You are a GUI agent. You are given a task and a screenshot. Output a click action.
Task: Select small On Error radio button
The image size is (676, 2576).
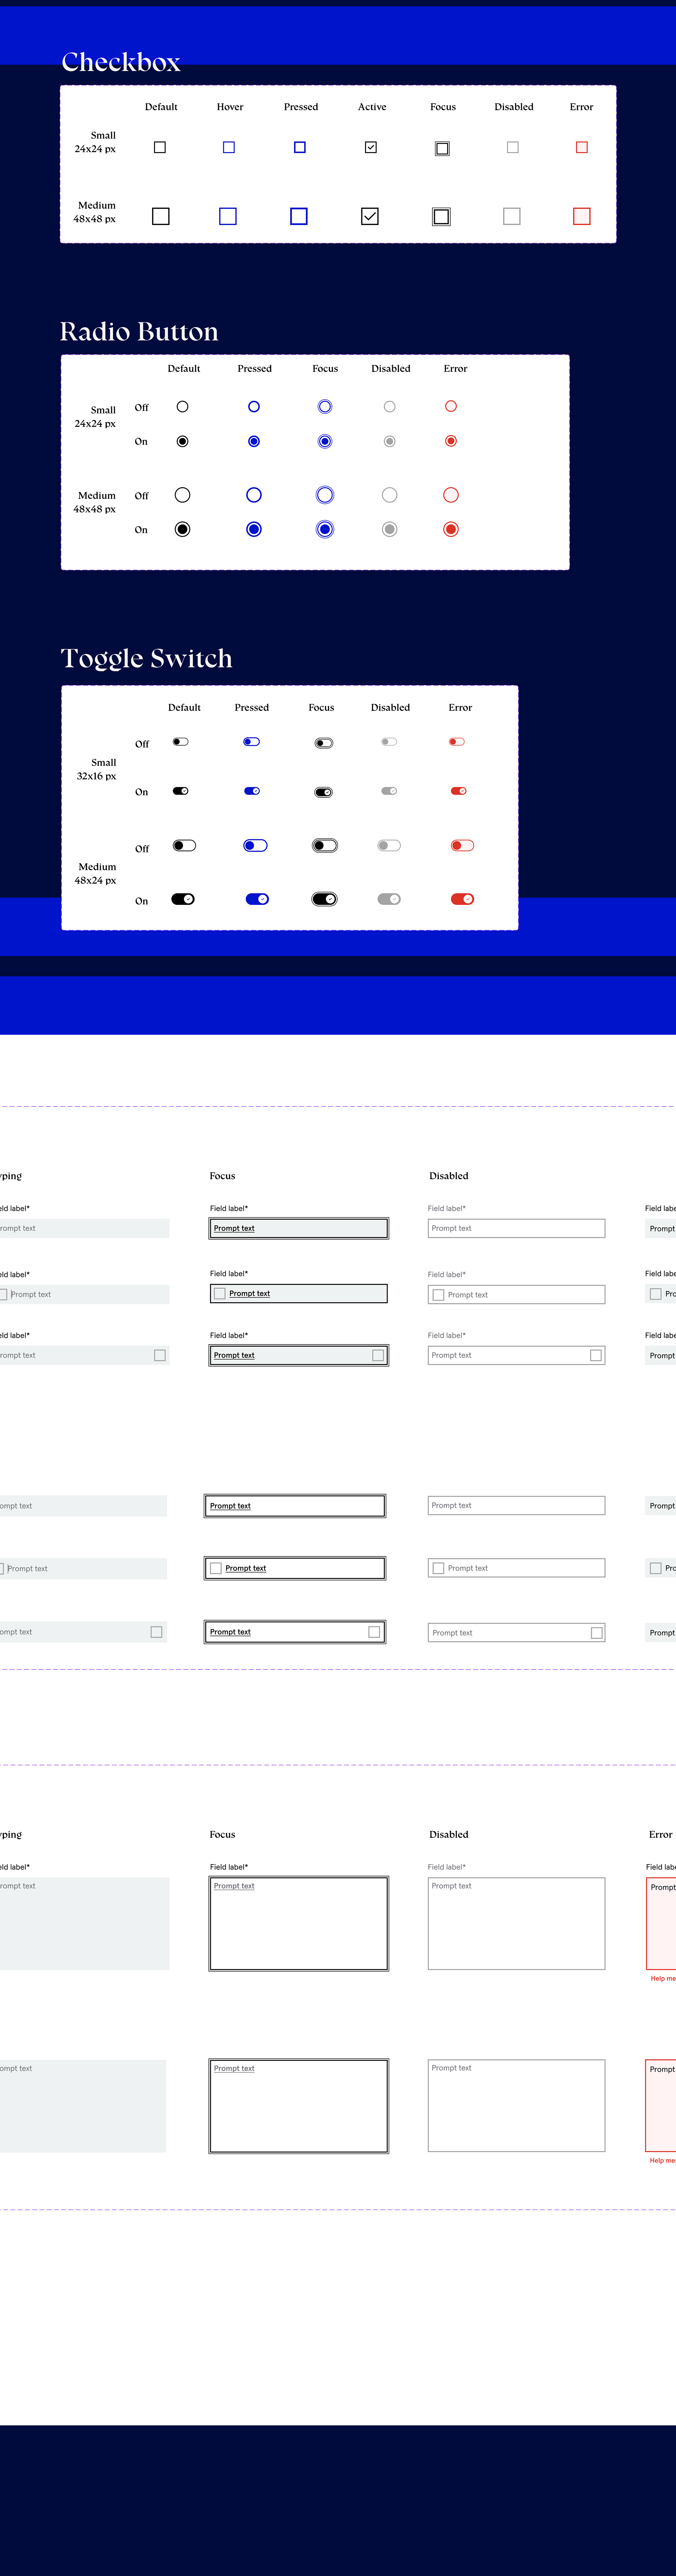(x=451, y=441)
